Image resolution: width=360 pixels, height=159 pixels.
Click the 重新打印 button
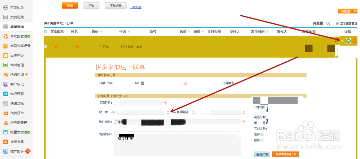(x=262, y=154)
